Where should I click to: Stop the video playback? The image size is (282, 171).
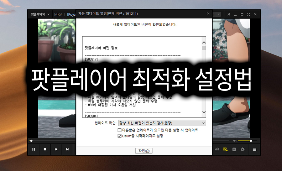(45, 149)
